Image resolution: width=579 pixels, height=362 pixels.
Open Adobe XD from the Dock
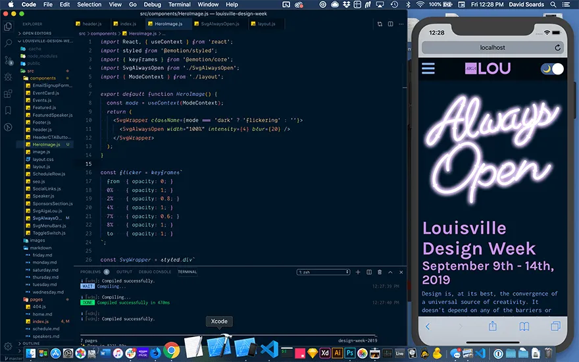tap(325, 353)
